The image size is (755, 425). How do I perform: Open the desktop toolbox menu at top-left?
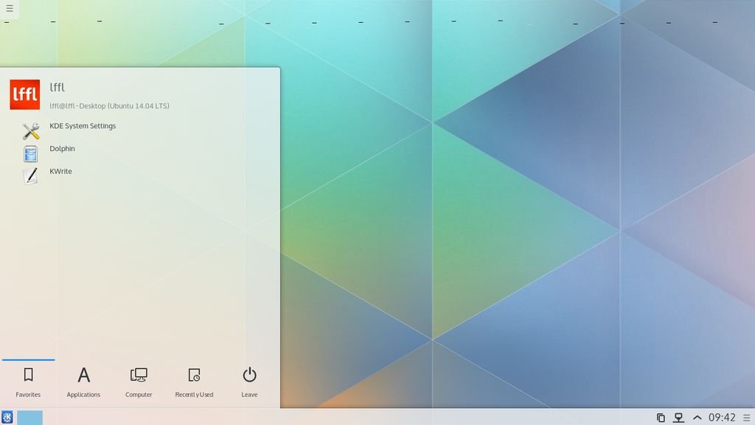coord(10,9)
